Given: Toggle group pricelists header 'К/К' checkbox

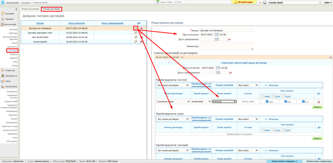Looking at the screenshot, I should [x=284, y=130].
